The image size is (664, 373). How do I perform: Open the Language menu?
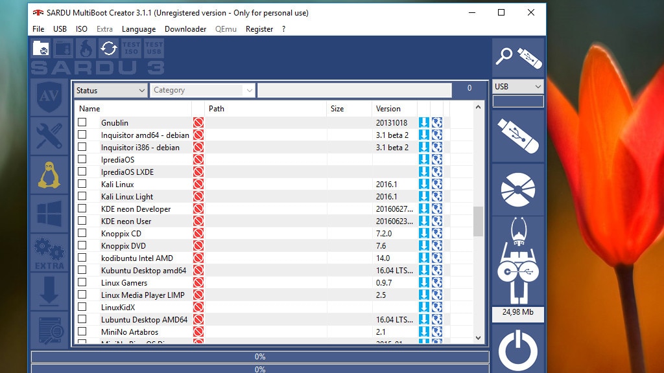[139, 28]
